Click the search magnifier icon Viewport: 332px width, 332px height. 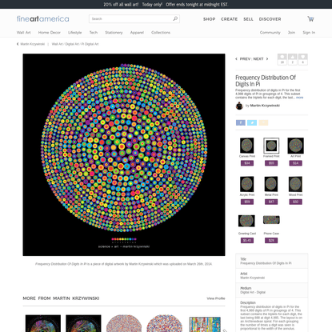click(175, 18)
